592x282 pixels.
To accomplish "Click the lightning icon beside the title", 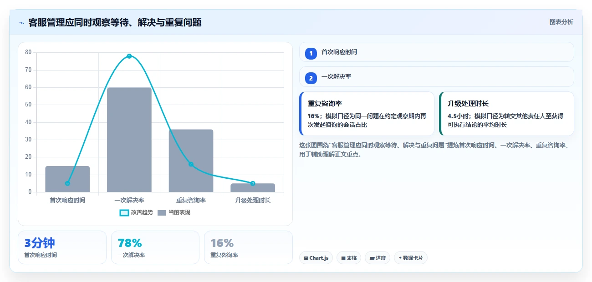I will (x=22, y=23).
